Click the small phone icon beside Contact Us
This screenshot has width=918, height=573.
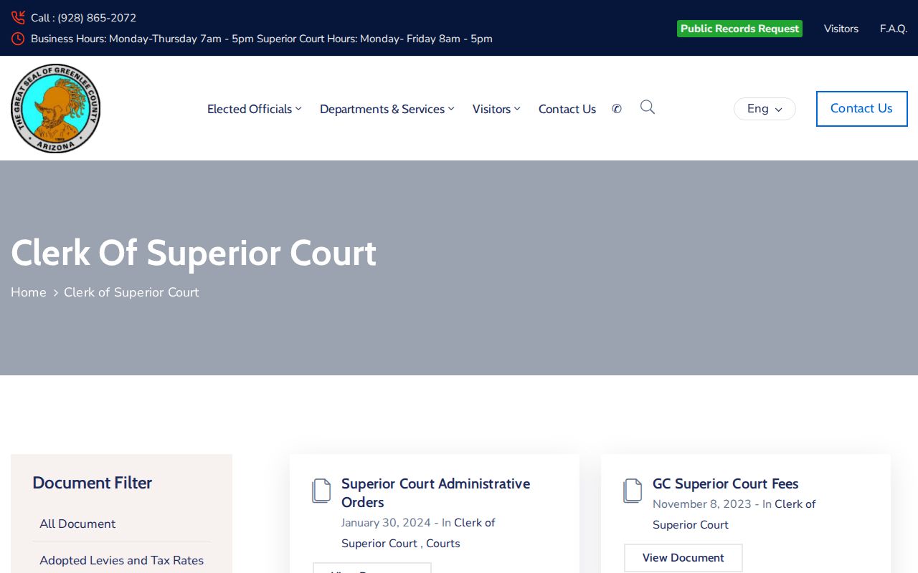(617, 109)
